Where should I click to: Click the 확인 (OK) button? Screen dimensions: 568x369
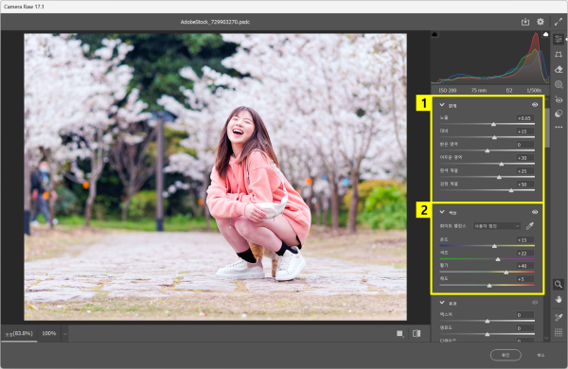click(x=506, y=355)
